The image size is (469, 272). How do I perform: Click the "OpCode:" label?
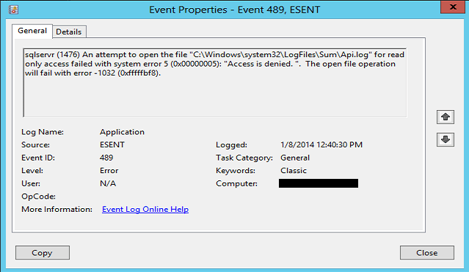pyautogui.click(x=39, y=196)
